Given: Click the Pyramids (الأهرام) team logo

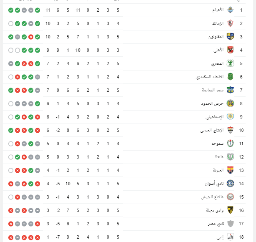Looking at the screenshot, I should (x=231, y=10).
